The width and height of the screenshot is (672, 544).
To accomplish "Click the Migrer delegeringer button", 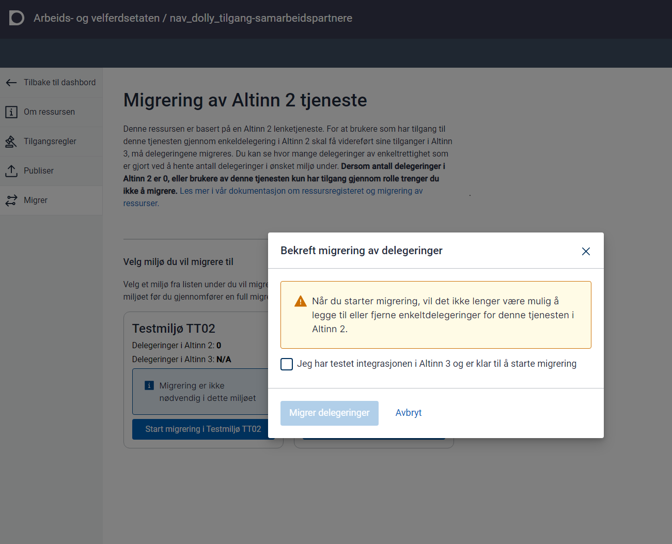I will pyautogui.click(x=329, y=413).
